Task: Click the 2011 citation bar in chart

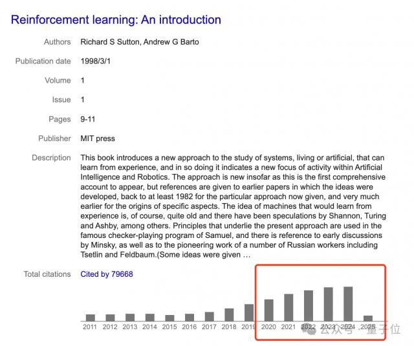Action: pyautogui.click(x=91, y=318)
